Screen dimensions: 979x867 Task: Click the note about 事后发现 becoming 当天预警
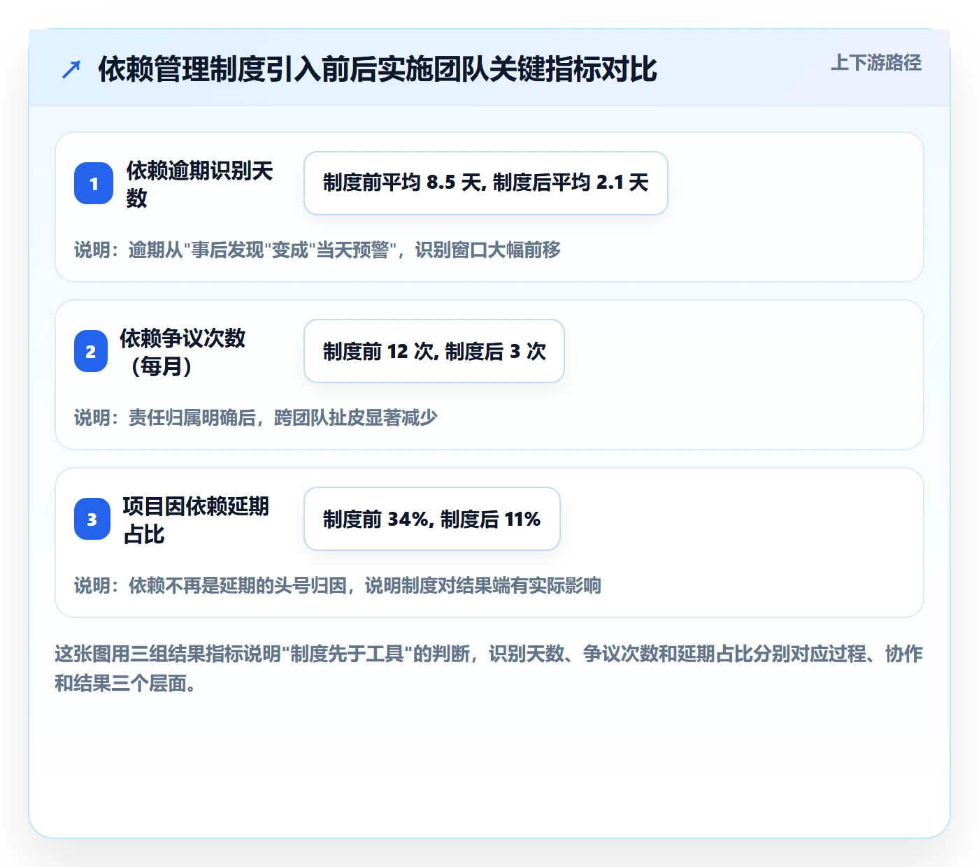[317, 250]
